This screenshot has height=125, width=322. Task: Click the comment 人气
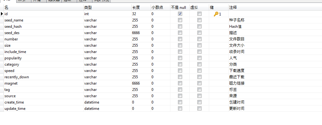[x=233, y=58]
